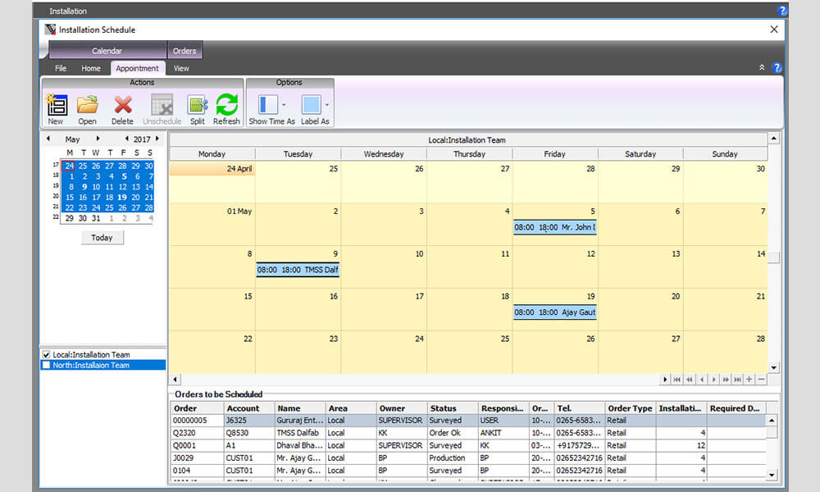Expand Label As dropdown arrow
Screen dimensions: 820x492
point(326,105)
